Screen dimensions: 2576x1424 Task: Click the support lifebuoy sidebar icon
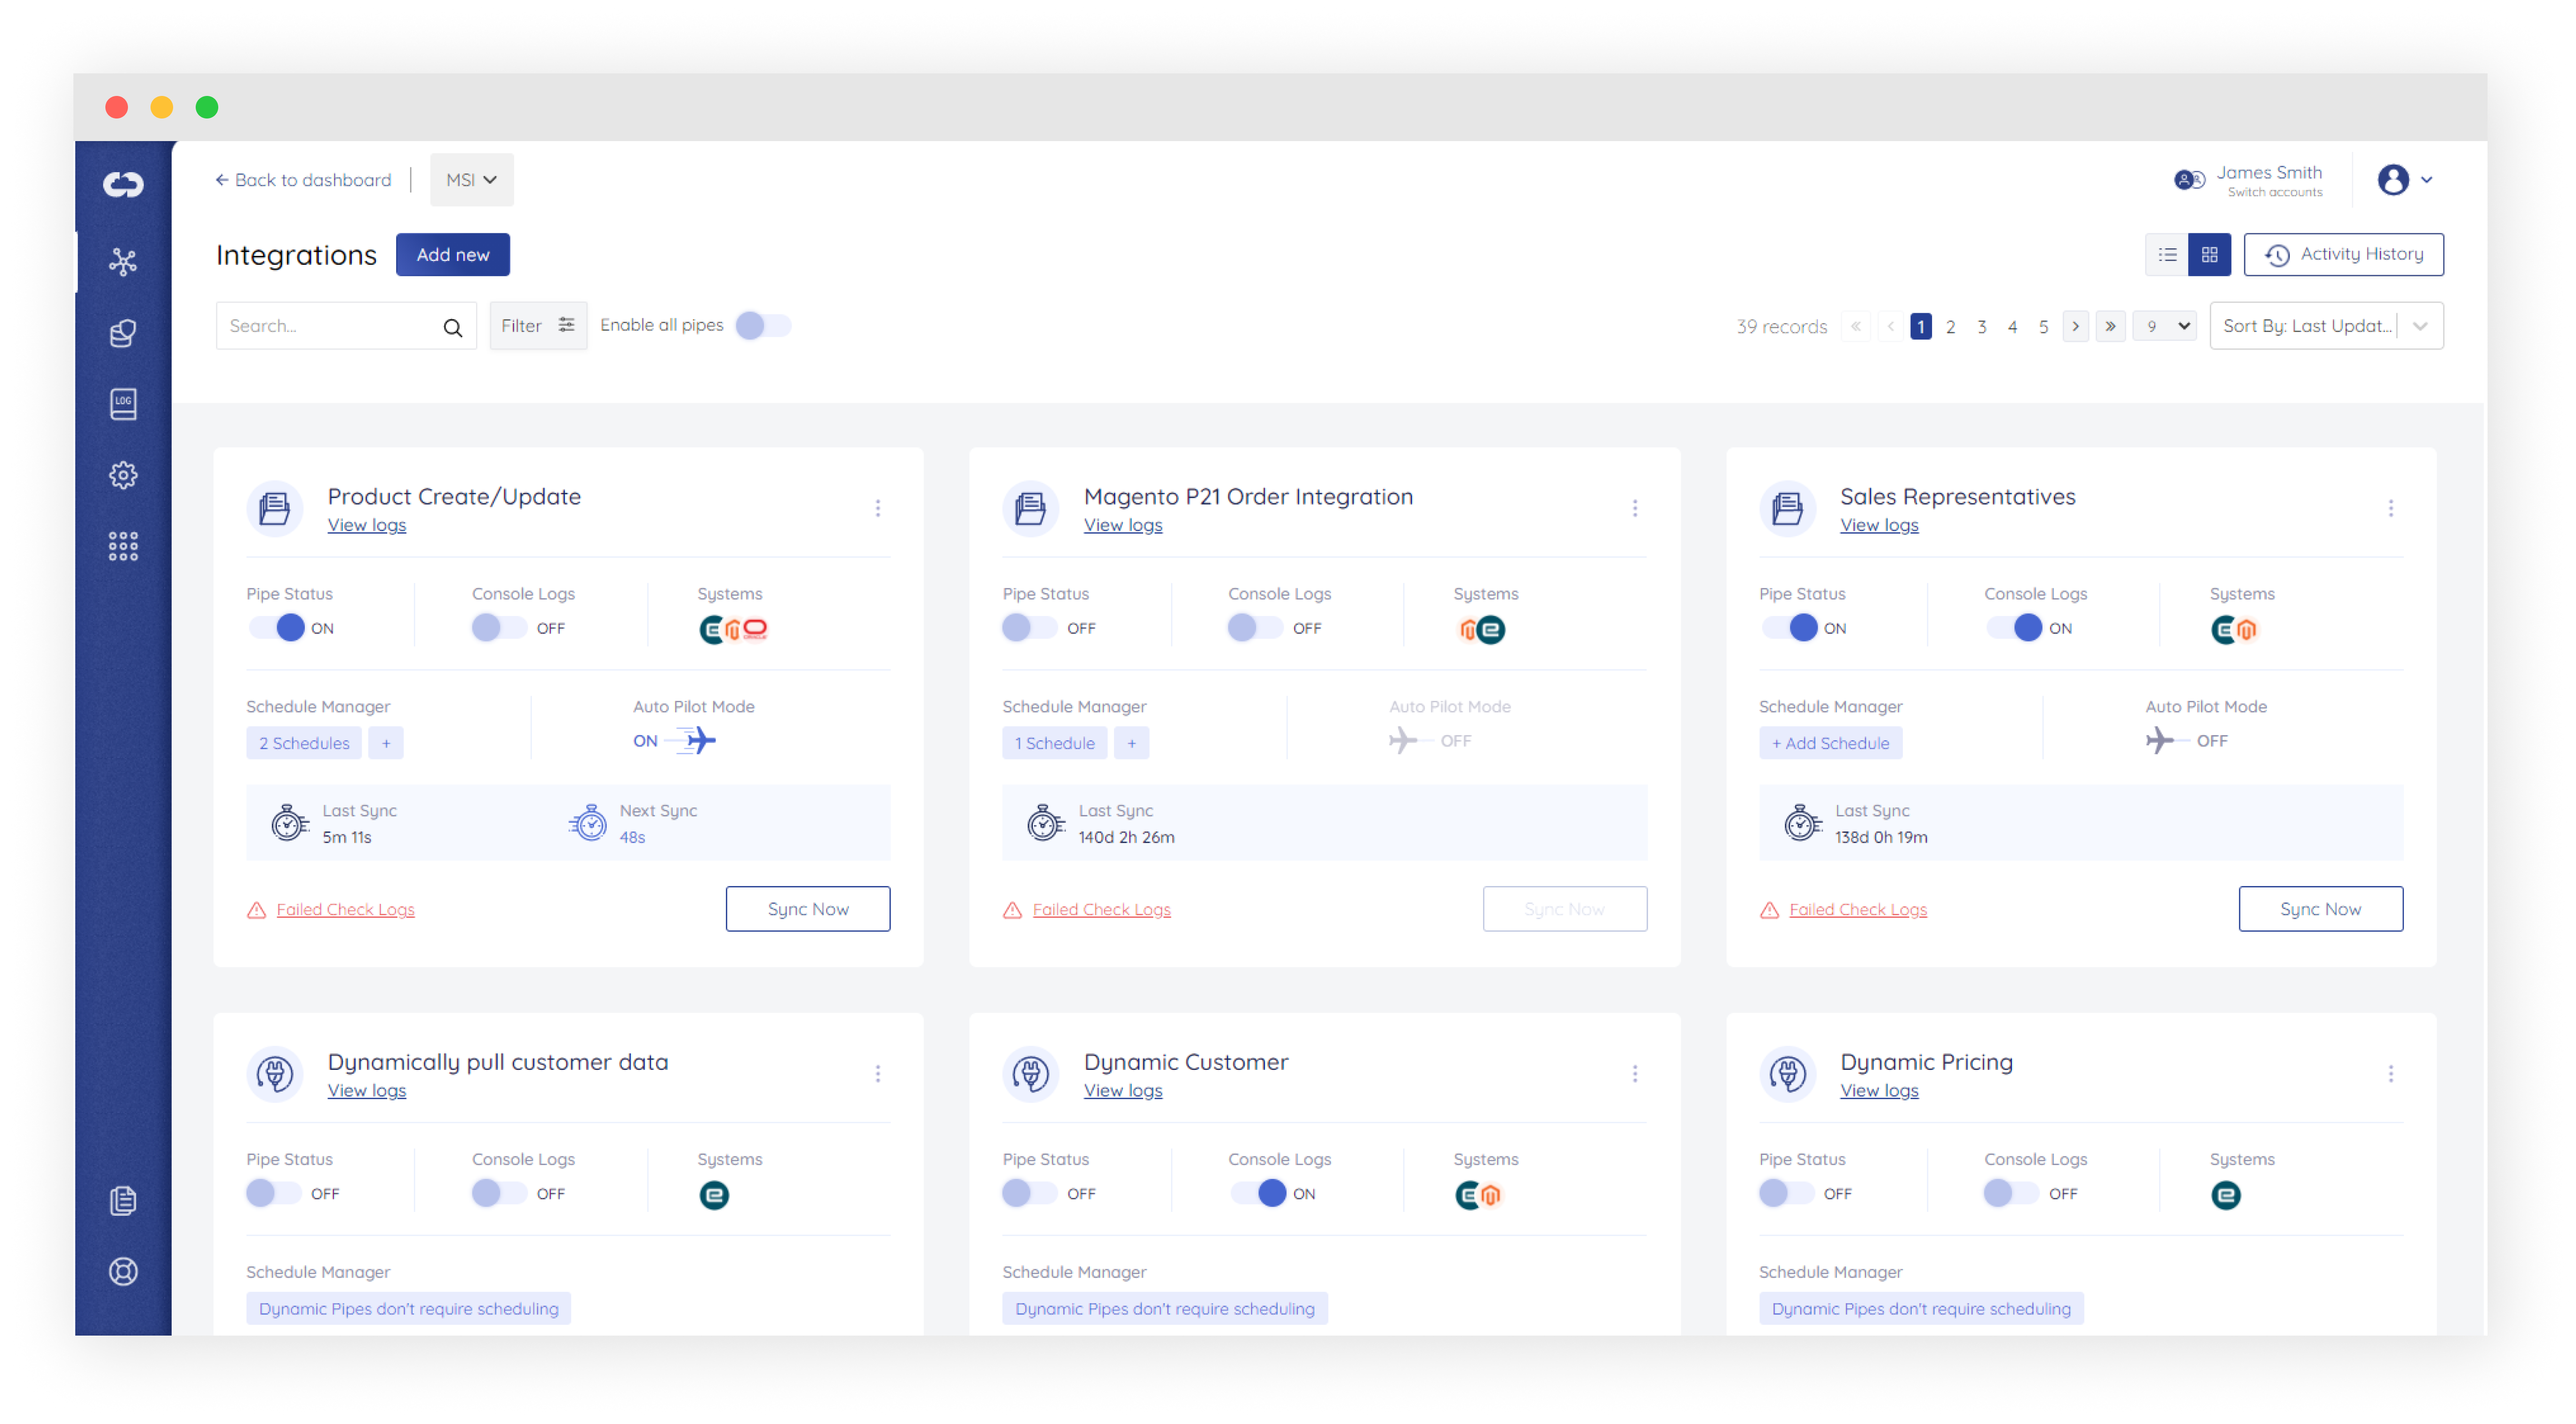(x=123, y=1271)
